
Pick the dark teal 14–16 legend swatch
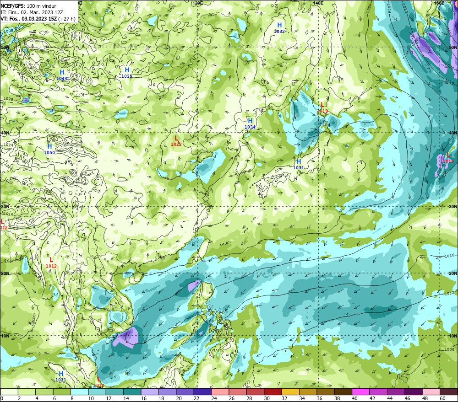132,392
